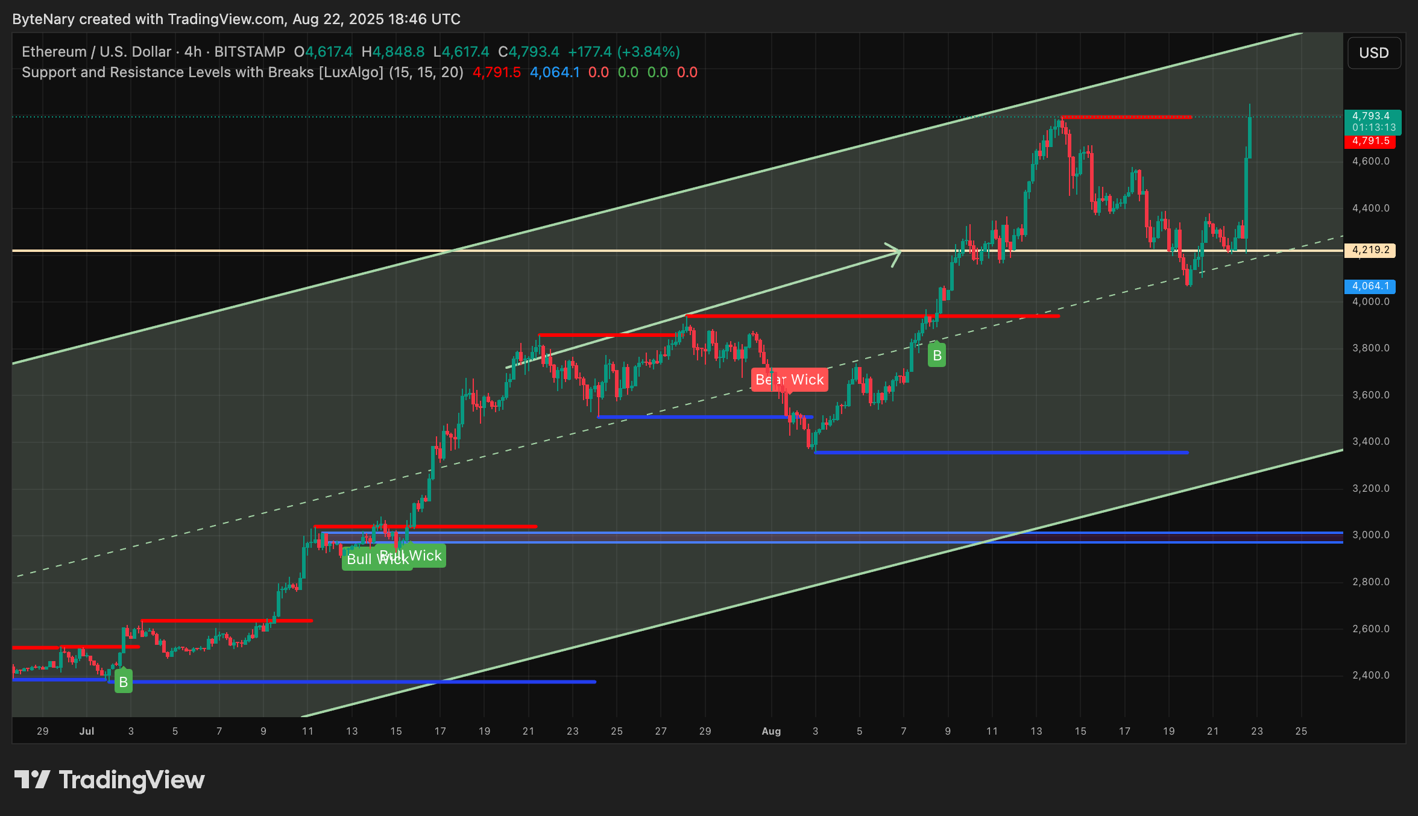This screenshot has width=1418, height=816.
Task: Select the green 'B' break badge near July 3
Action: [124, 682]
